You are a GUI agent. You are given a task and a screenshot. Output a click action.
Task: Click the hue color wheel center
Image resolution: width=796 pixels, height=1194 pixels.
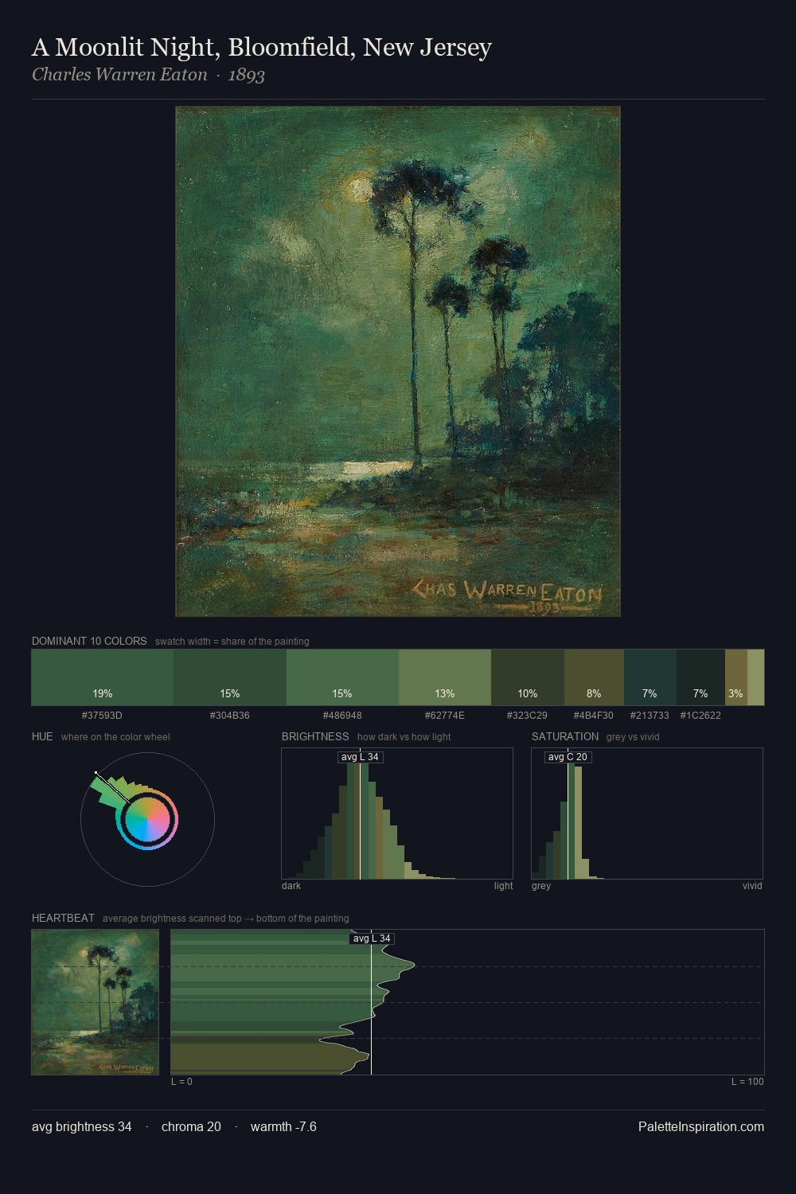147,820
